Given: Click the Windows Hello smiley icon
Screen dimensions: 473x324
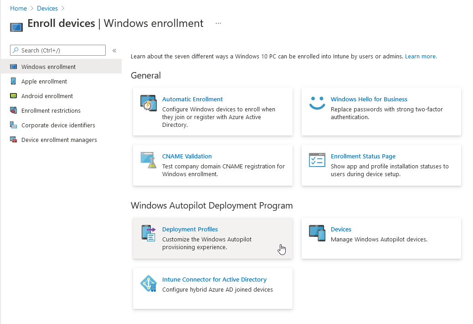Looking at the screenshot, I should click(317, 103).
